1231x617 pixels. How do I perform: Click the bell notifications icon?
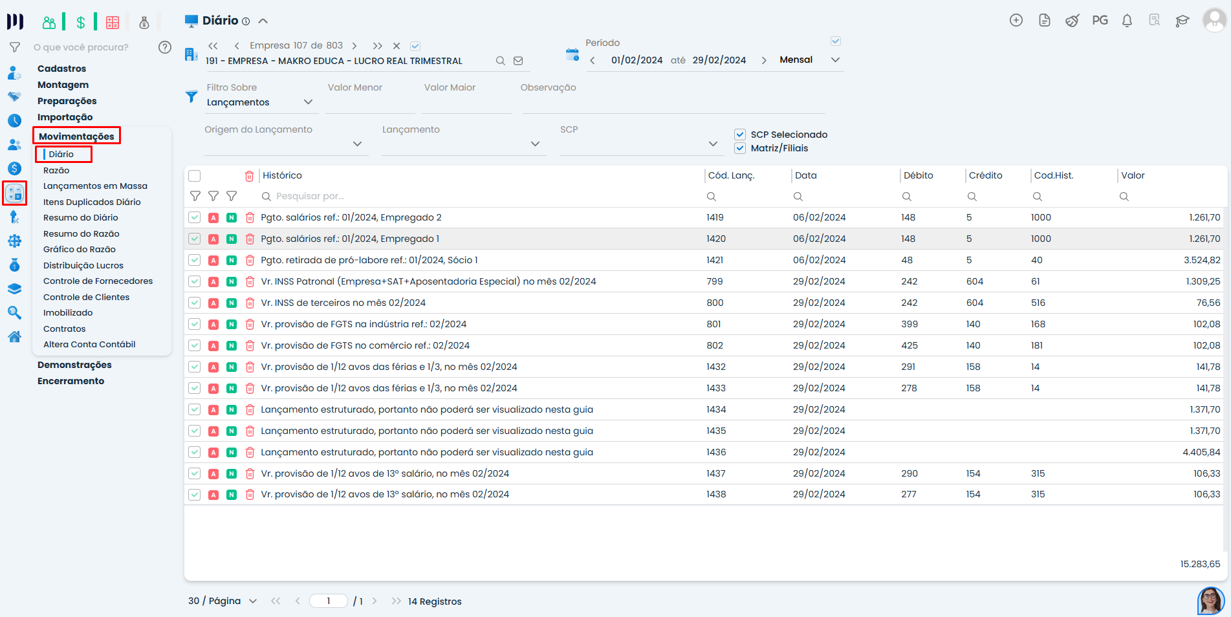(1127, 21)
